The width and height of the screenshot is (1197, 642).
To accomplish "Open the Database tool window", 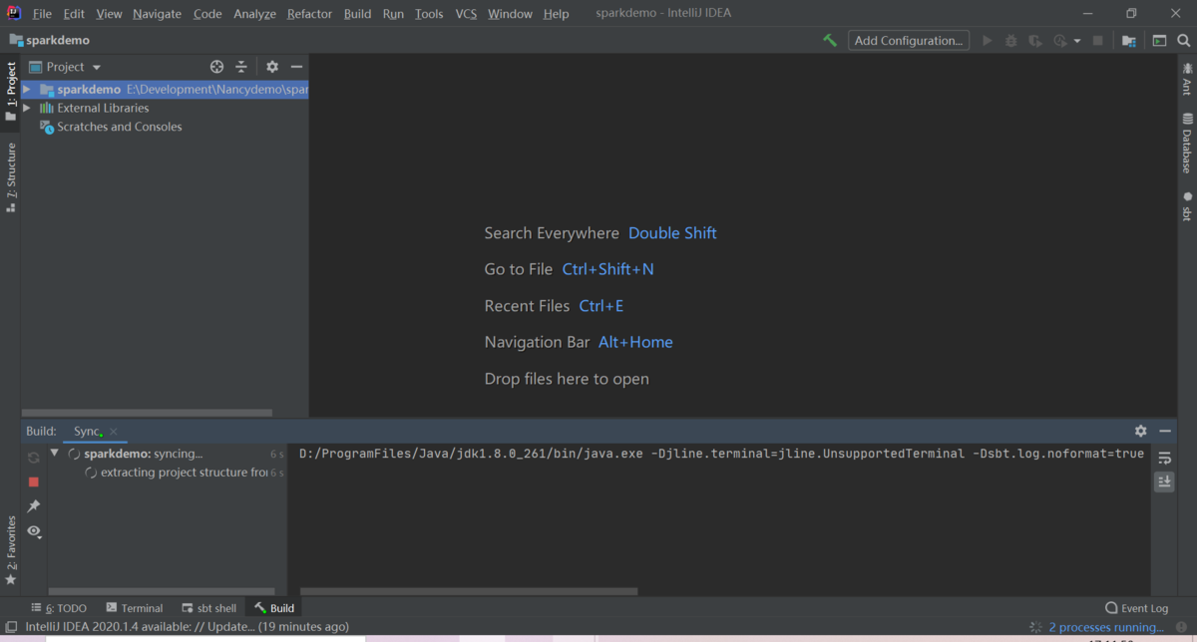I will click(1187, 143).
